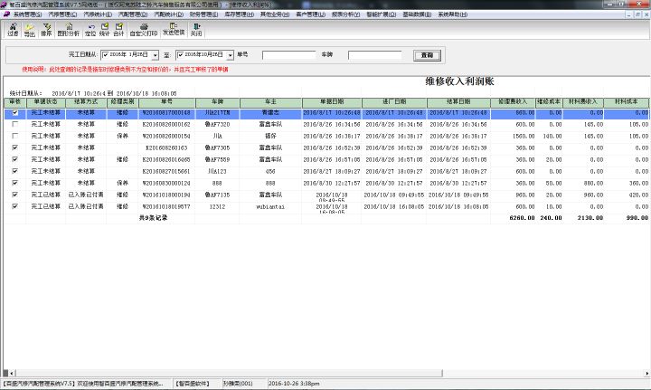Open the 汽修统计(E) menu
Image resolution: width=651 pixels, height=390 pixels.
[98, 14]
